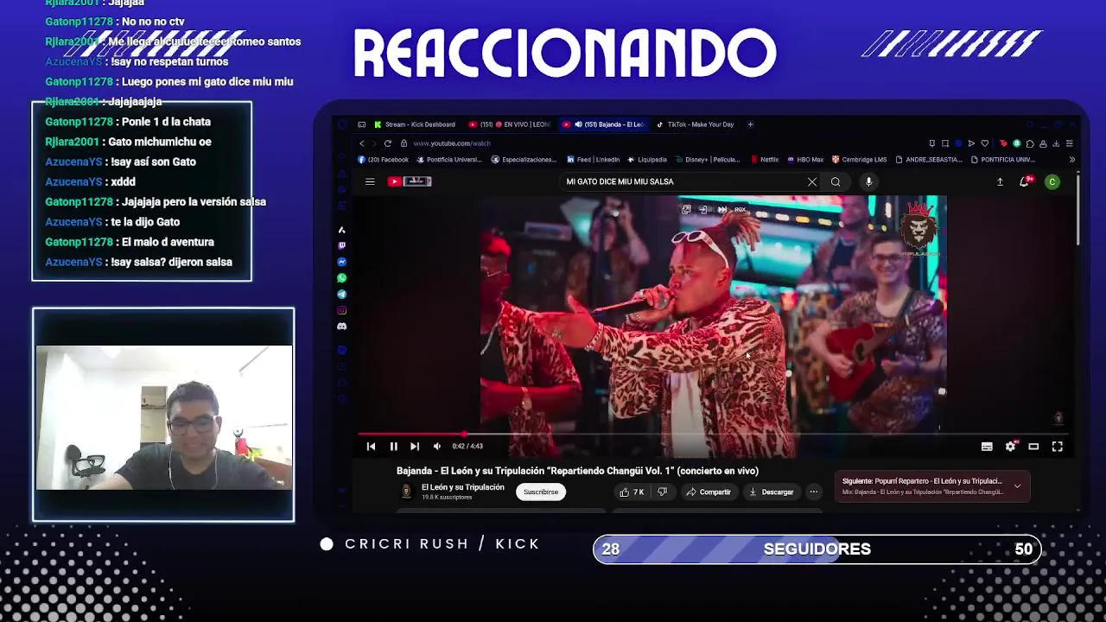
Task: Clear the YouTube search text with X
Action: click(x=812, y=181)
